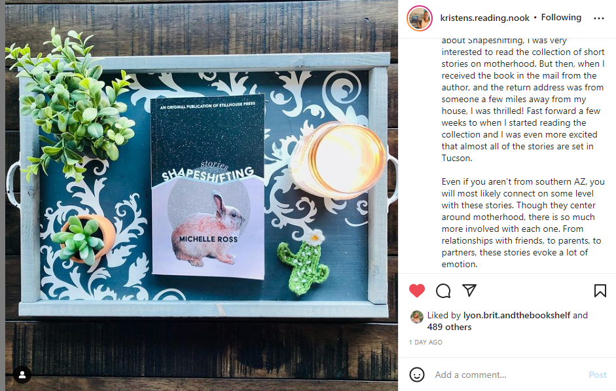Screen dimensions: 616x391
Task: Open kristens.reading.nook profile picture
Action: click(420, 18)
